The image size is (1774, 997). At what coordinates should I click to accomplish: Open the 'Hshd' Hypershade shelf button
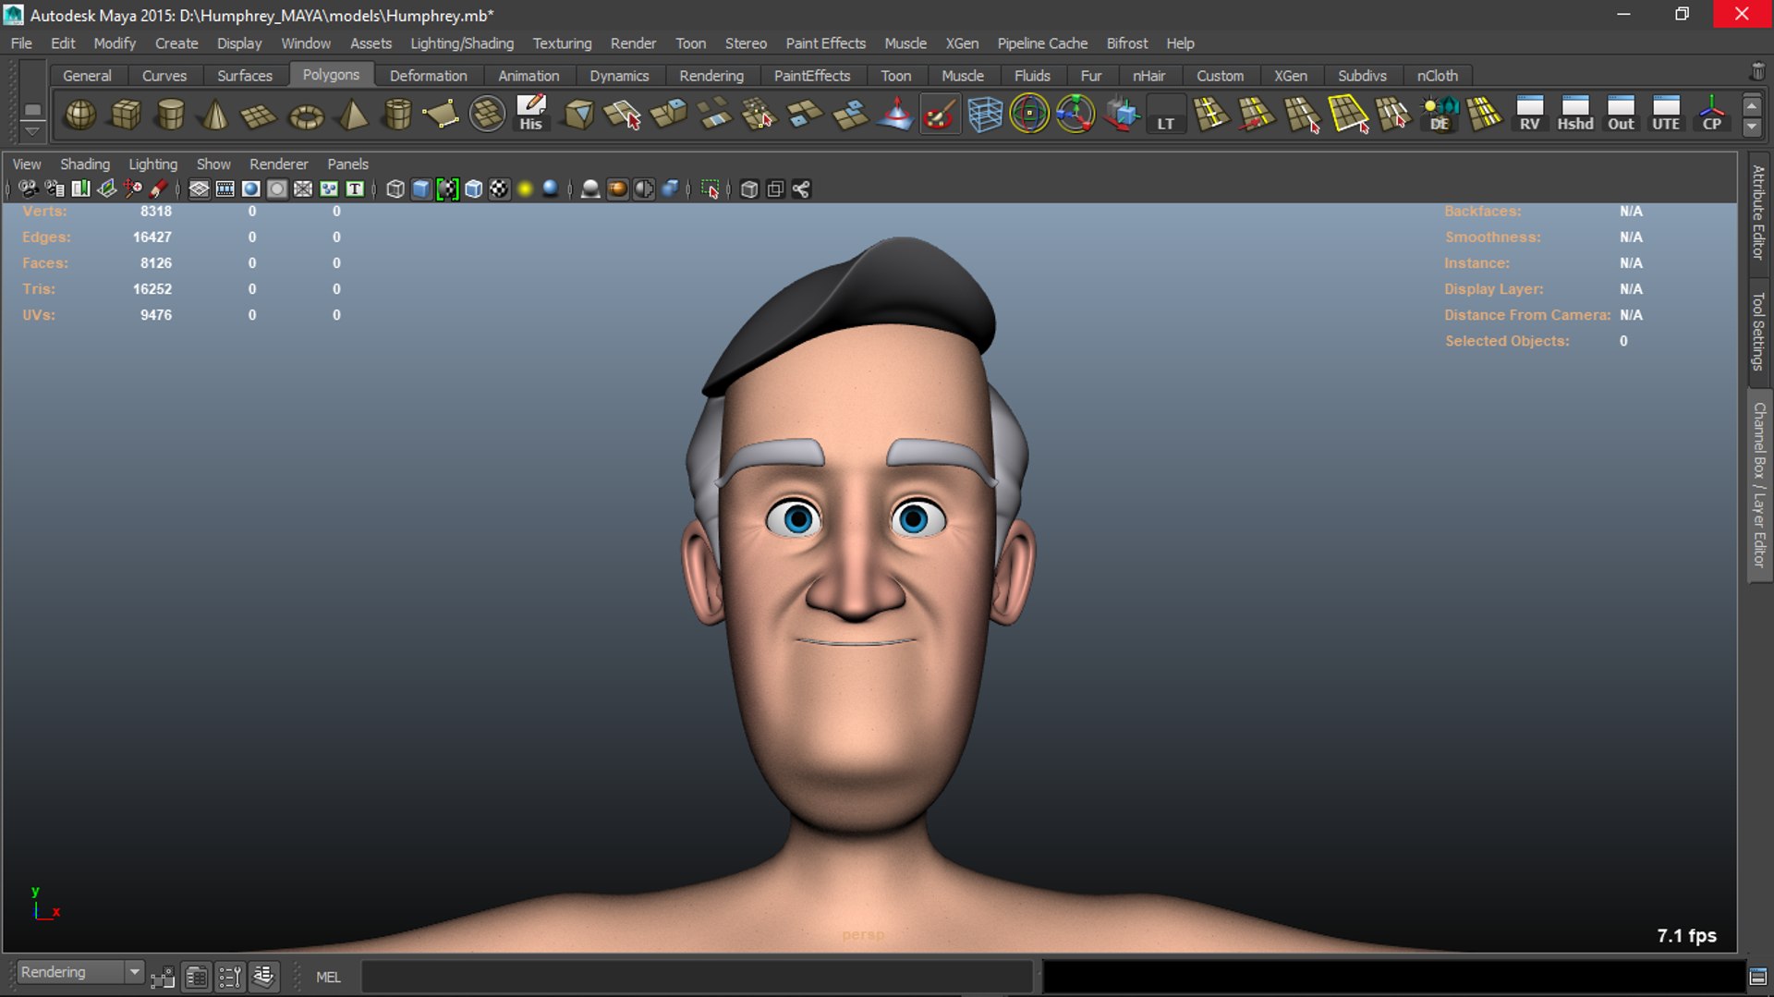(1575, 115)
